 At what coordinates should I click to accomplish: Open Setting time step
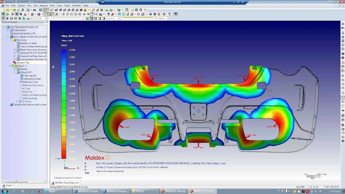pos(32,79)
